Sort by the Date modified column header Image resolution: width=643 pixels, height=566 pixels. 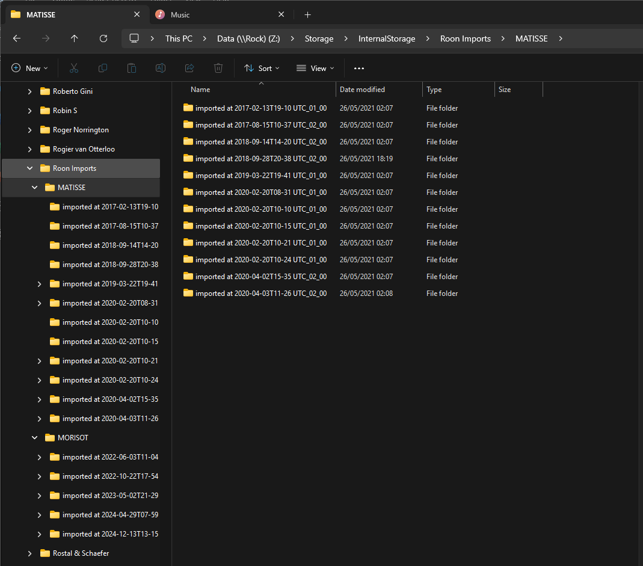pyautogui.click(x=380, y=90)
